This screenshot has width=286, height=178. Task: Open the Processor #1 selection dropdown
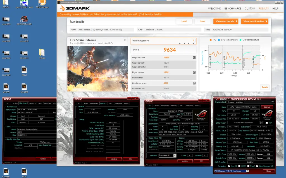click(x=167, y=155)
